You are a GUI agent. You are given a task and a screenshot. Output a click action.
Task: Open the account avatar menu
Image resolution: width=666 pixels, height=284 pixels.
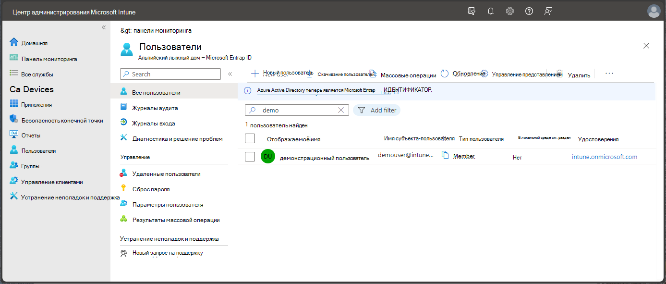tap(654, 11)
